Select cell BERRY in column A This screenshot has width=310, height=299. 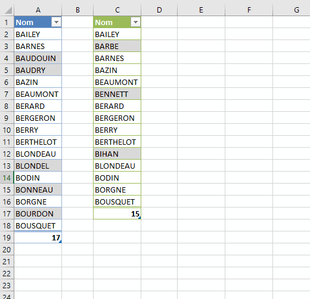(x=38, y=130)
